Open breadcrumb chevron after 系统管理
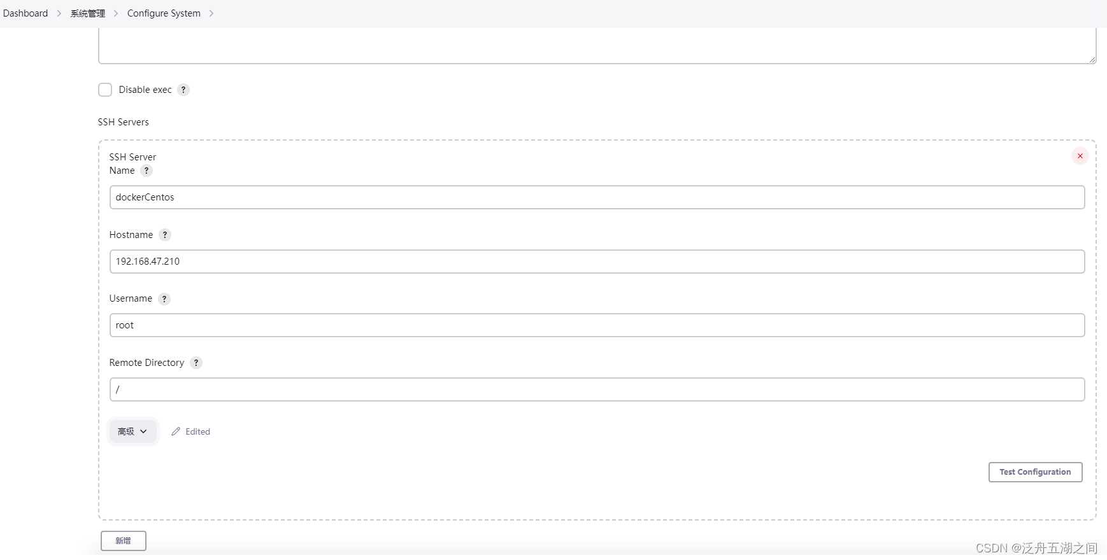This screenshot has width=1107, height=560. (x=116, y=13)
